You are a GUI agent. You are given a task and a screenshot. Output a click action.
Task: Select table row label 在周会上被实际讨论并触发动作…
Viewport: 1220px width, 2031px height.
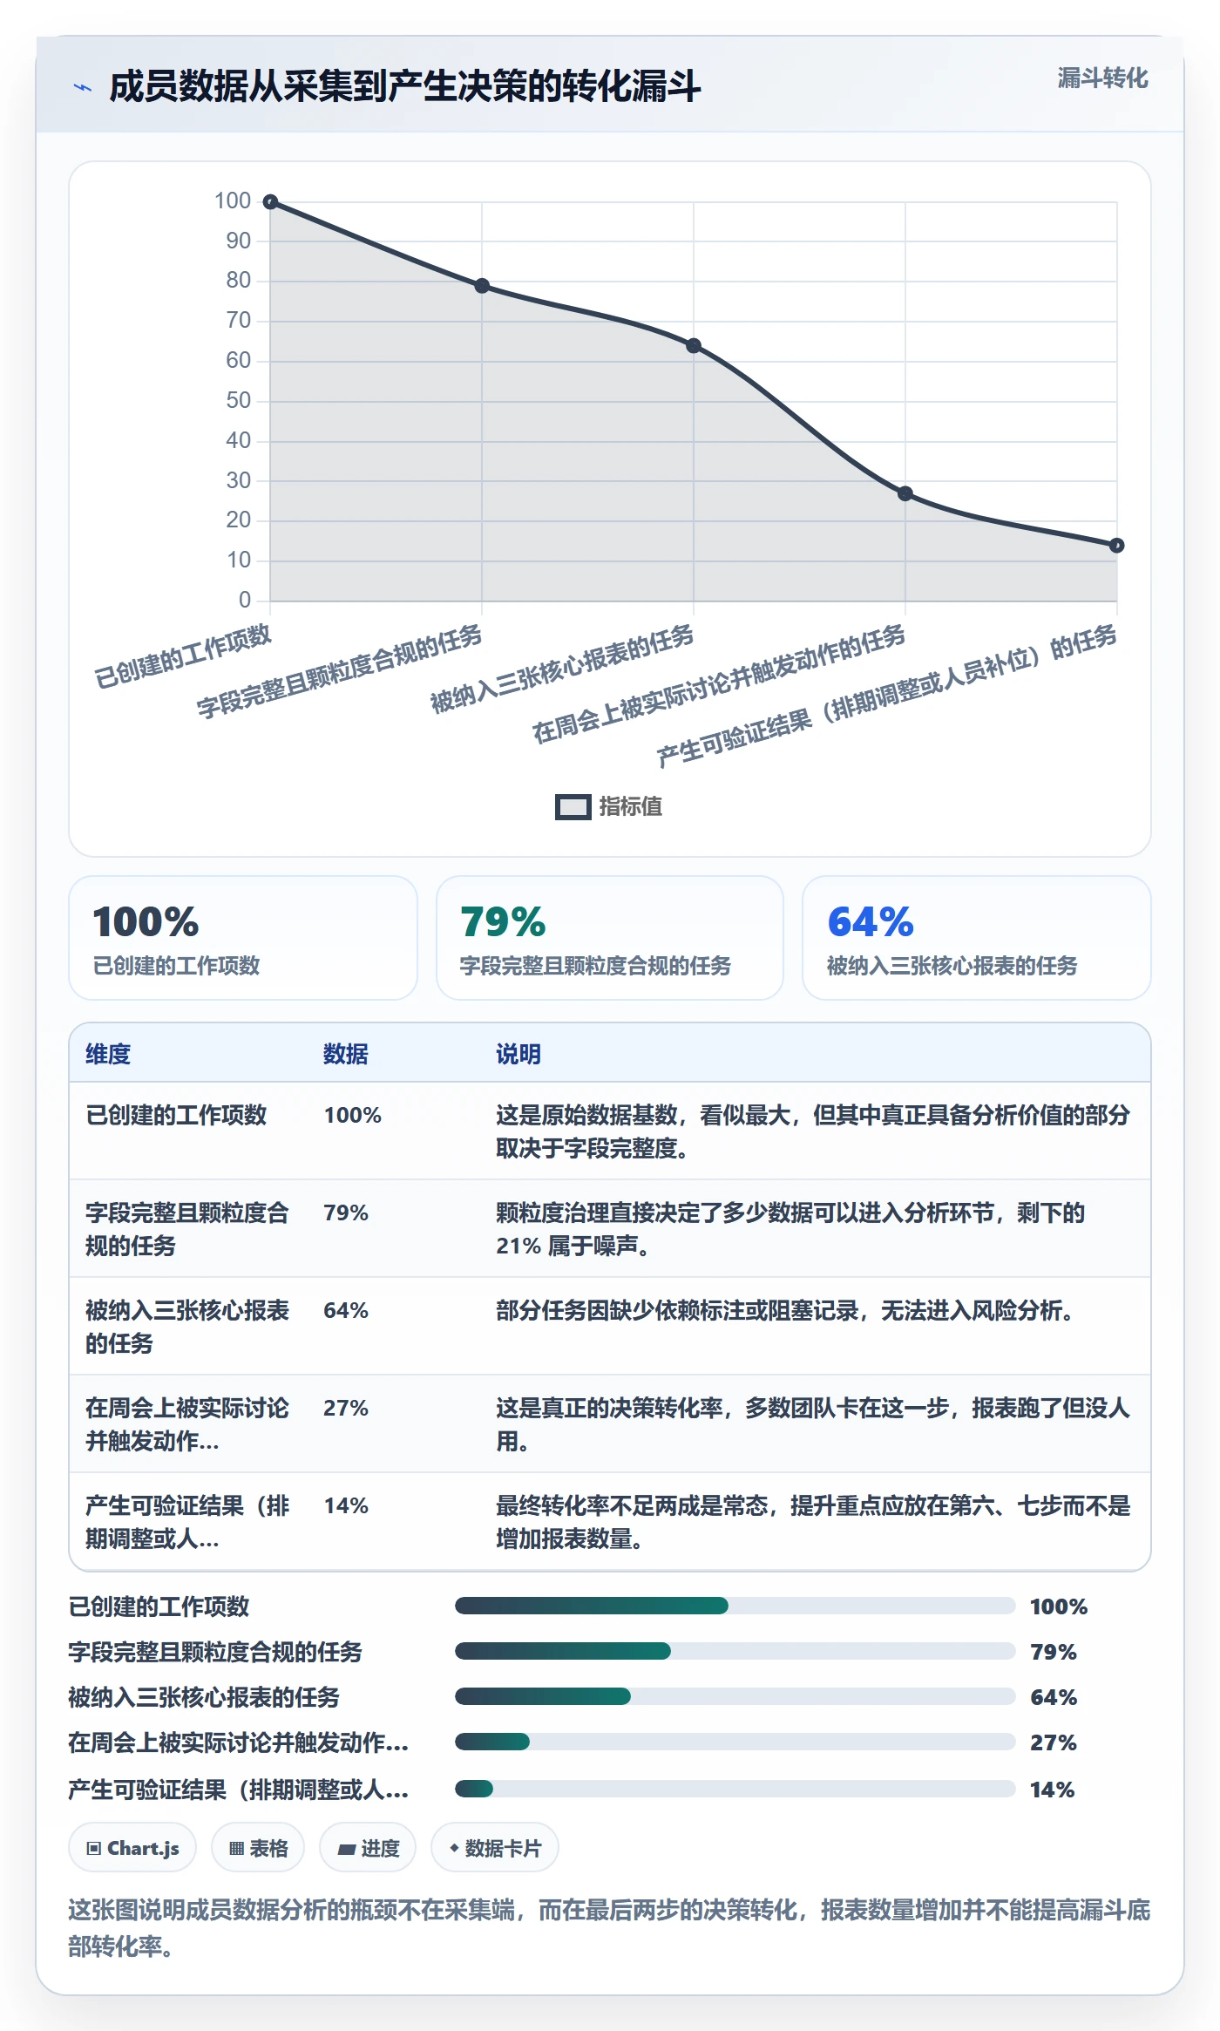pos(186,1424)
